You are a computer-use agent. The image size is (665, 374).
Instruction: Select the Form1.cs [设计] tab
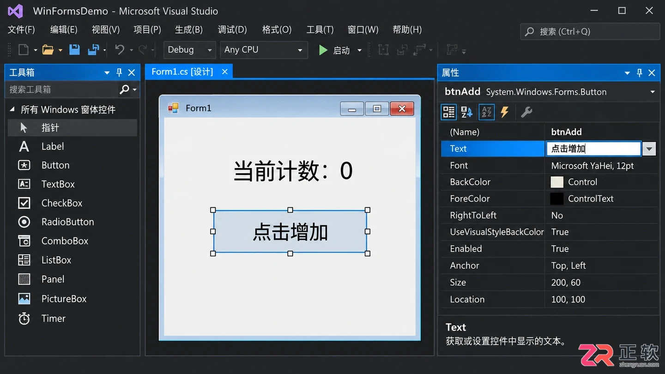[x=182, y=72]
